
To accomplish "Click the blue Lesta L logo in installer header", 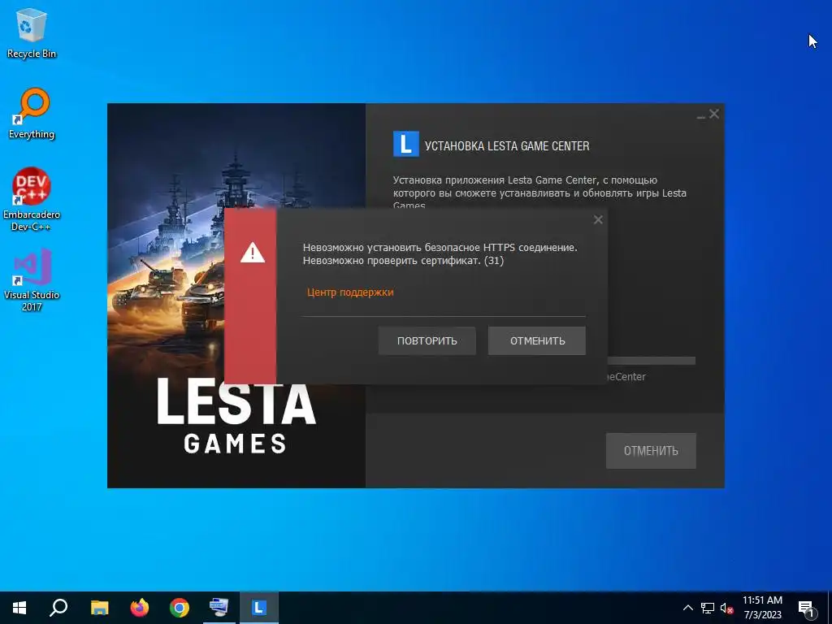I will (x=406, y=145).
